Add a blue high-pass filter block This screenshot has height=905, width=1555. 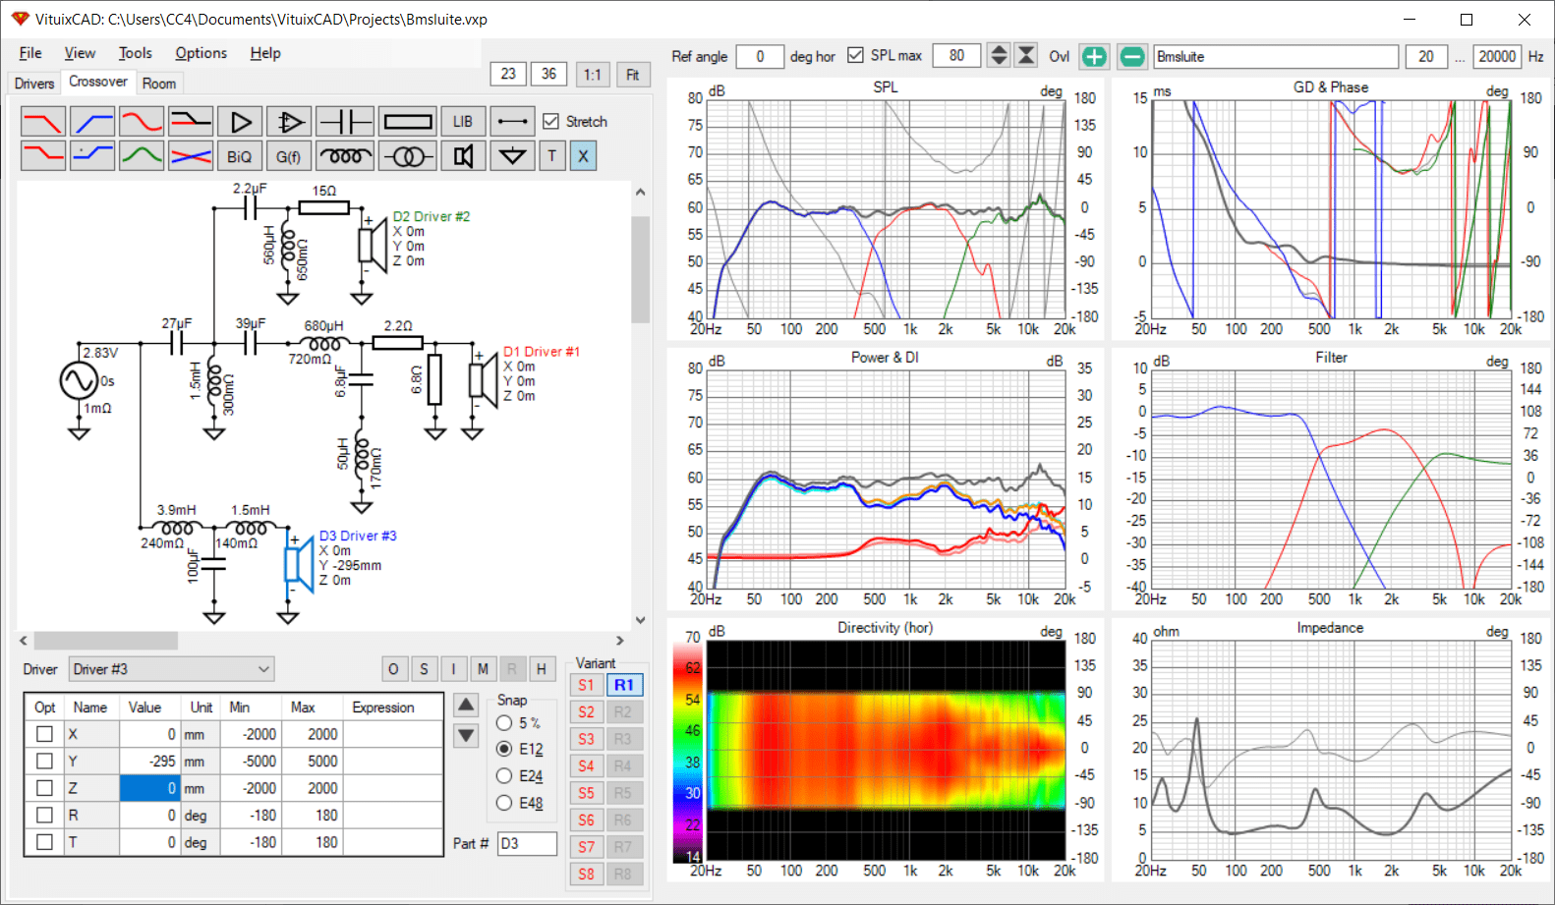click(92, 122)
